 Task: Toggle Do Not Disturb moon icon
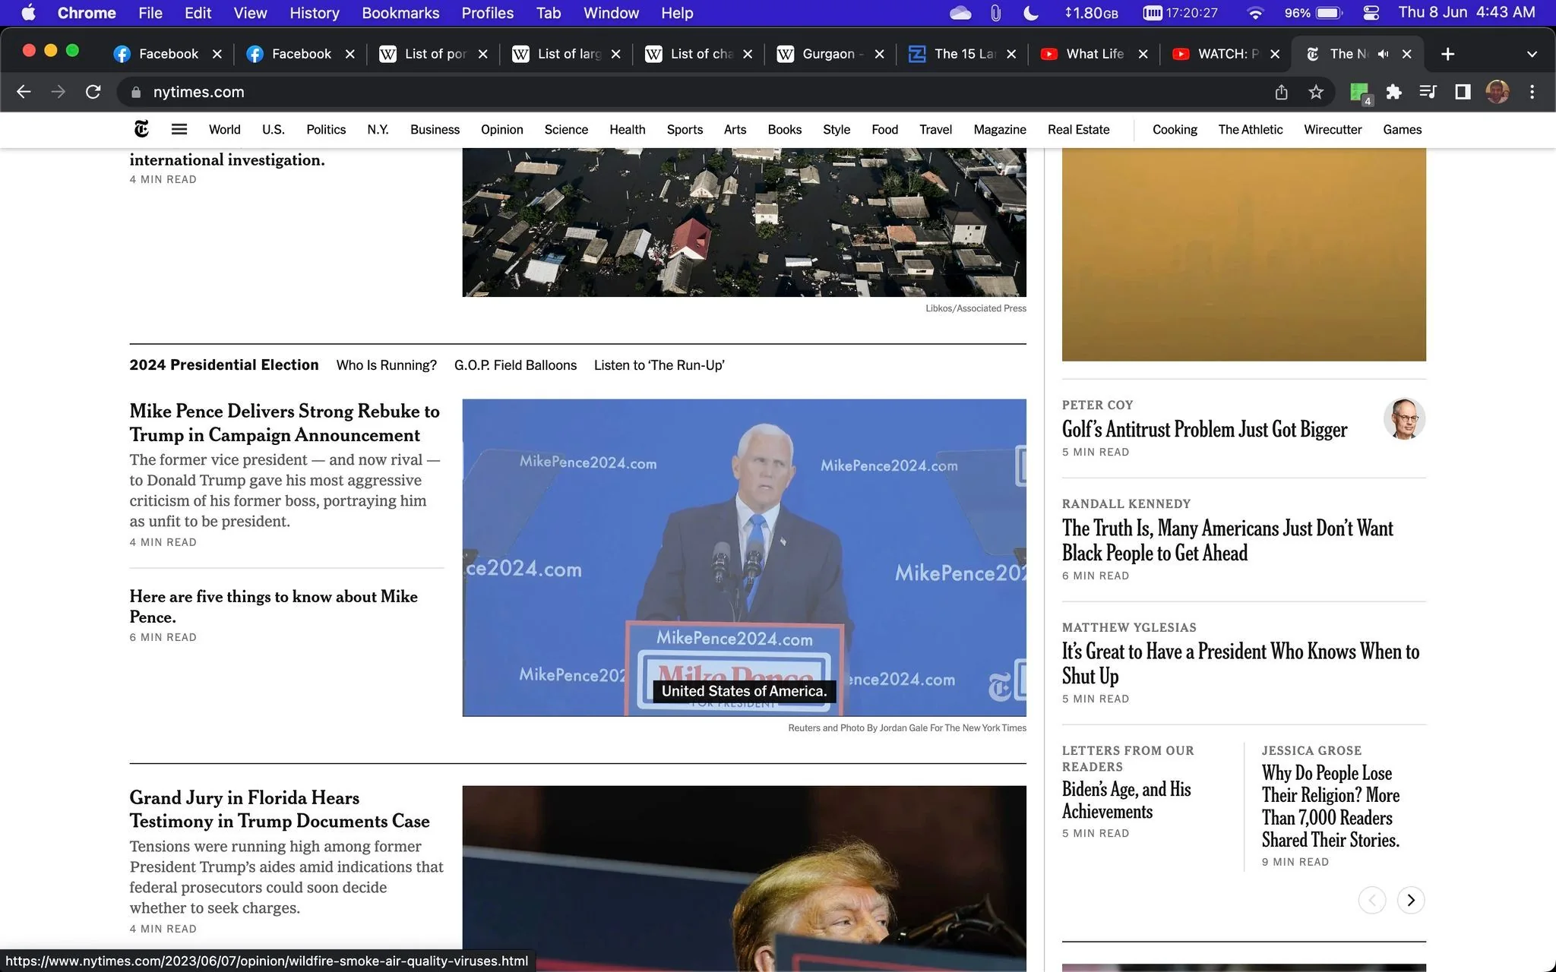click(1031, 13)
